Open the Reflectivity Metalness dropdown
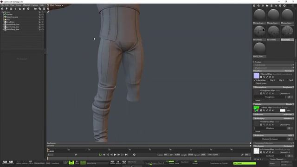This screenshot has height=167, width=297. pos(289,118)
